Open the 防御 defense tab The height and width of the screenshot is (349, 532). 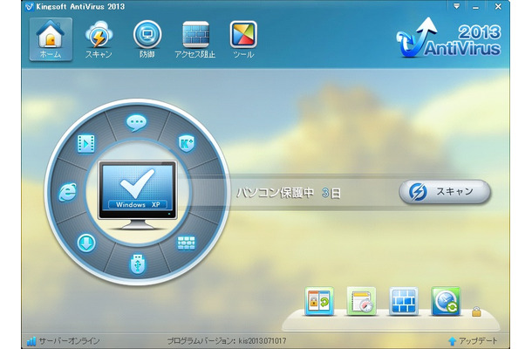(x=147, y=39)
